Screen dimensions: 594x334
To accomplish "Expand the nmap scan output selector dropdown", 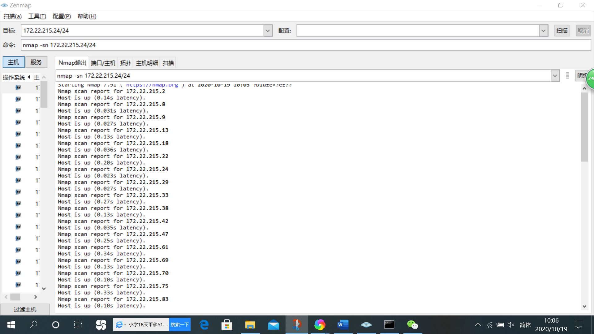I will pos(555,76).
